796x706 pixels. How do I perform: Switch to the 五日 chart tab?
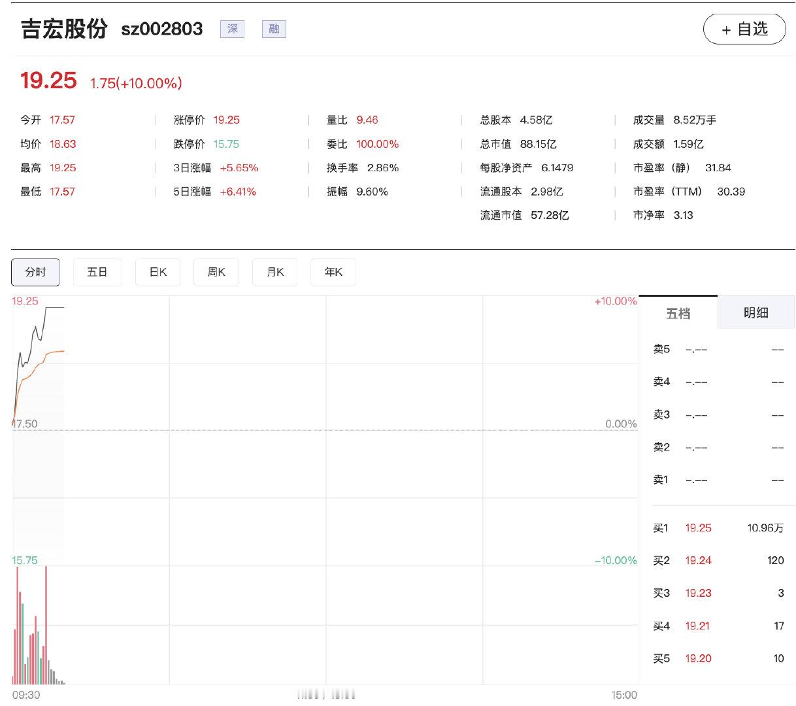pyautogui.click(x=97, y=272)
